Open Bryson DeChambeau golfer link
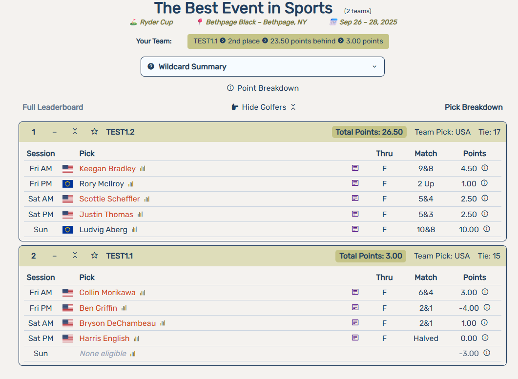The height and width of the screenshot is (379, 518). pyautogui.click(x=118, y=323)
